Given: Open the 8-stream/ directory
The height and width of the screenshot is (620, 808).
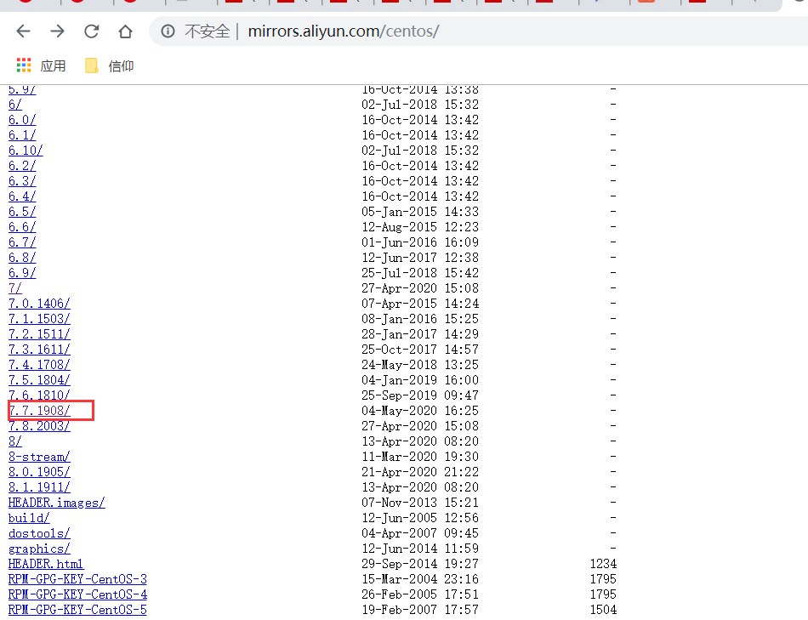Looking at the screenshot, I should coord(39,457).
